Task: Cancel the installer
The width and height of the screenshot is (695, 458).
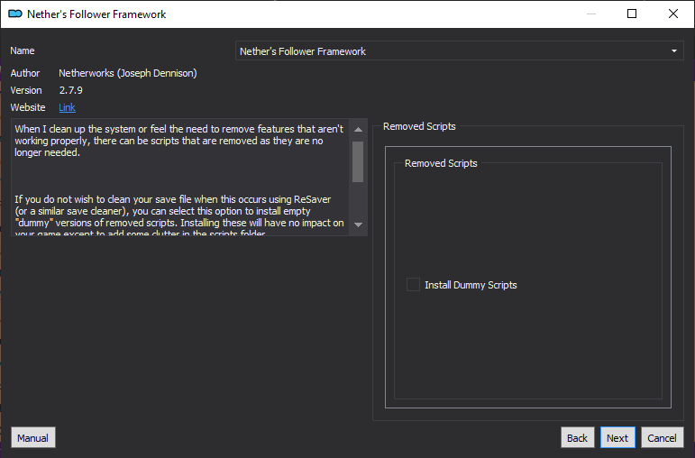Action: point(662,437)
